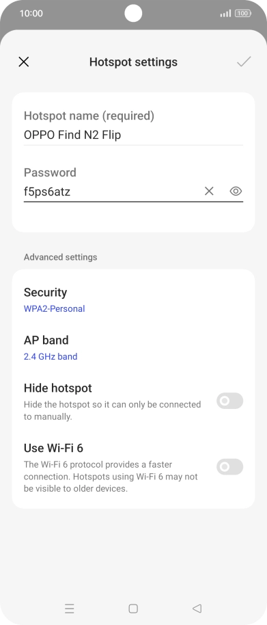Tap the home navigation square icon
Screen dimensions: 267x625
[x=133, y=609]
